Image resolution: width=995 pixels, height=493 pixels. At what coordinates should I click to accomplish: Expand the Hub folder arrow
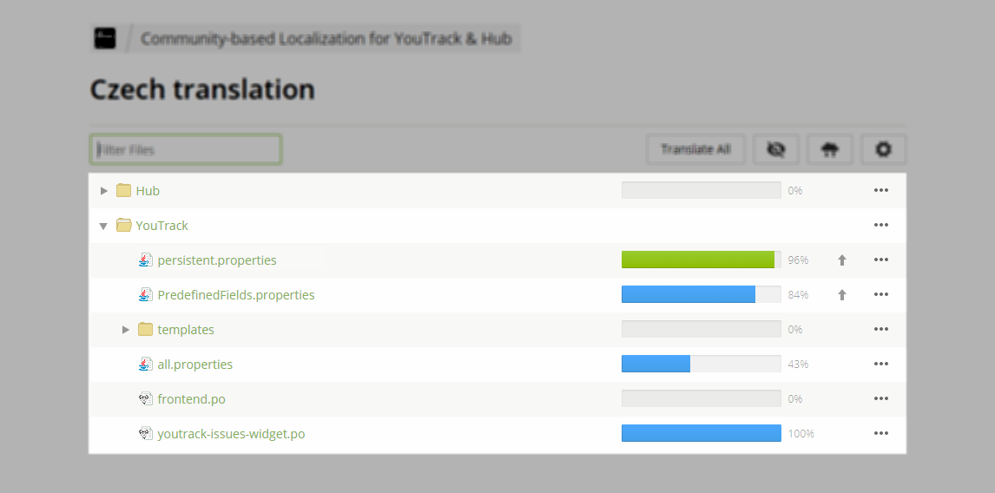coord(104,190)
